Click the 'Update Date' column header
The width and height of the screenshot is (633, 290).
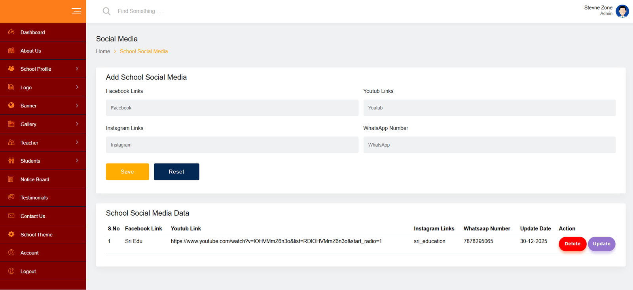(536, 228)
